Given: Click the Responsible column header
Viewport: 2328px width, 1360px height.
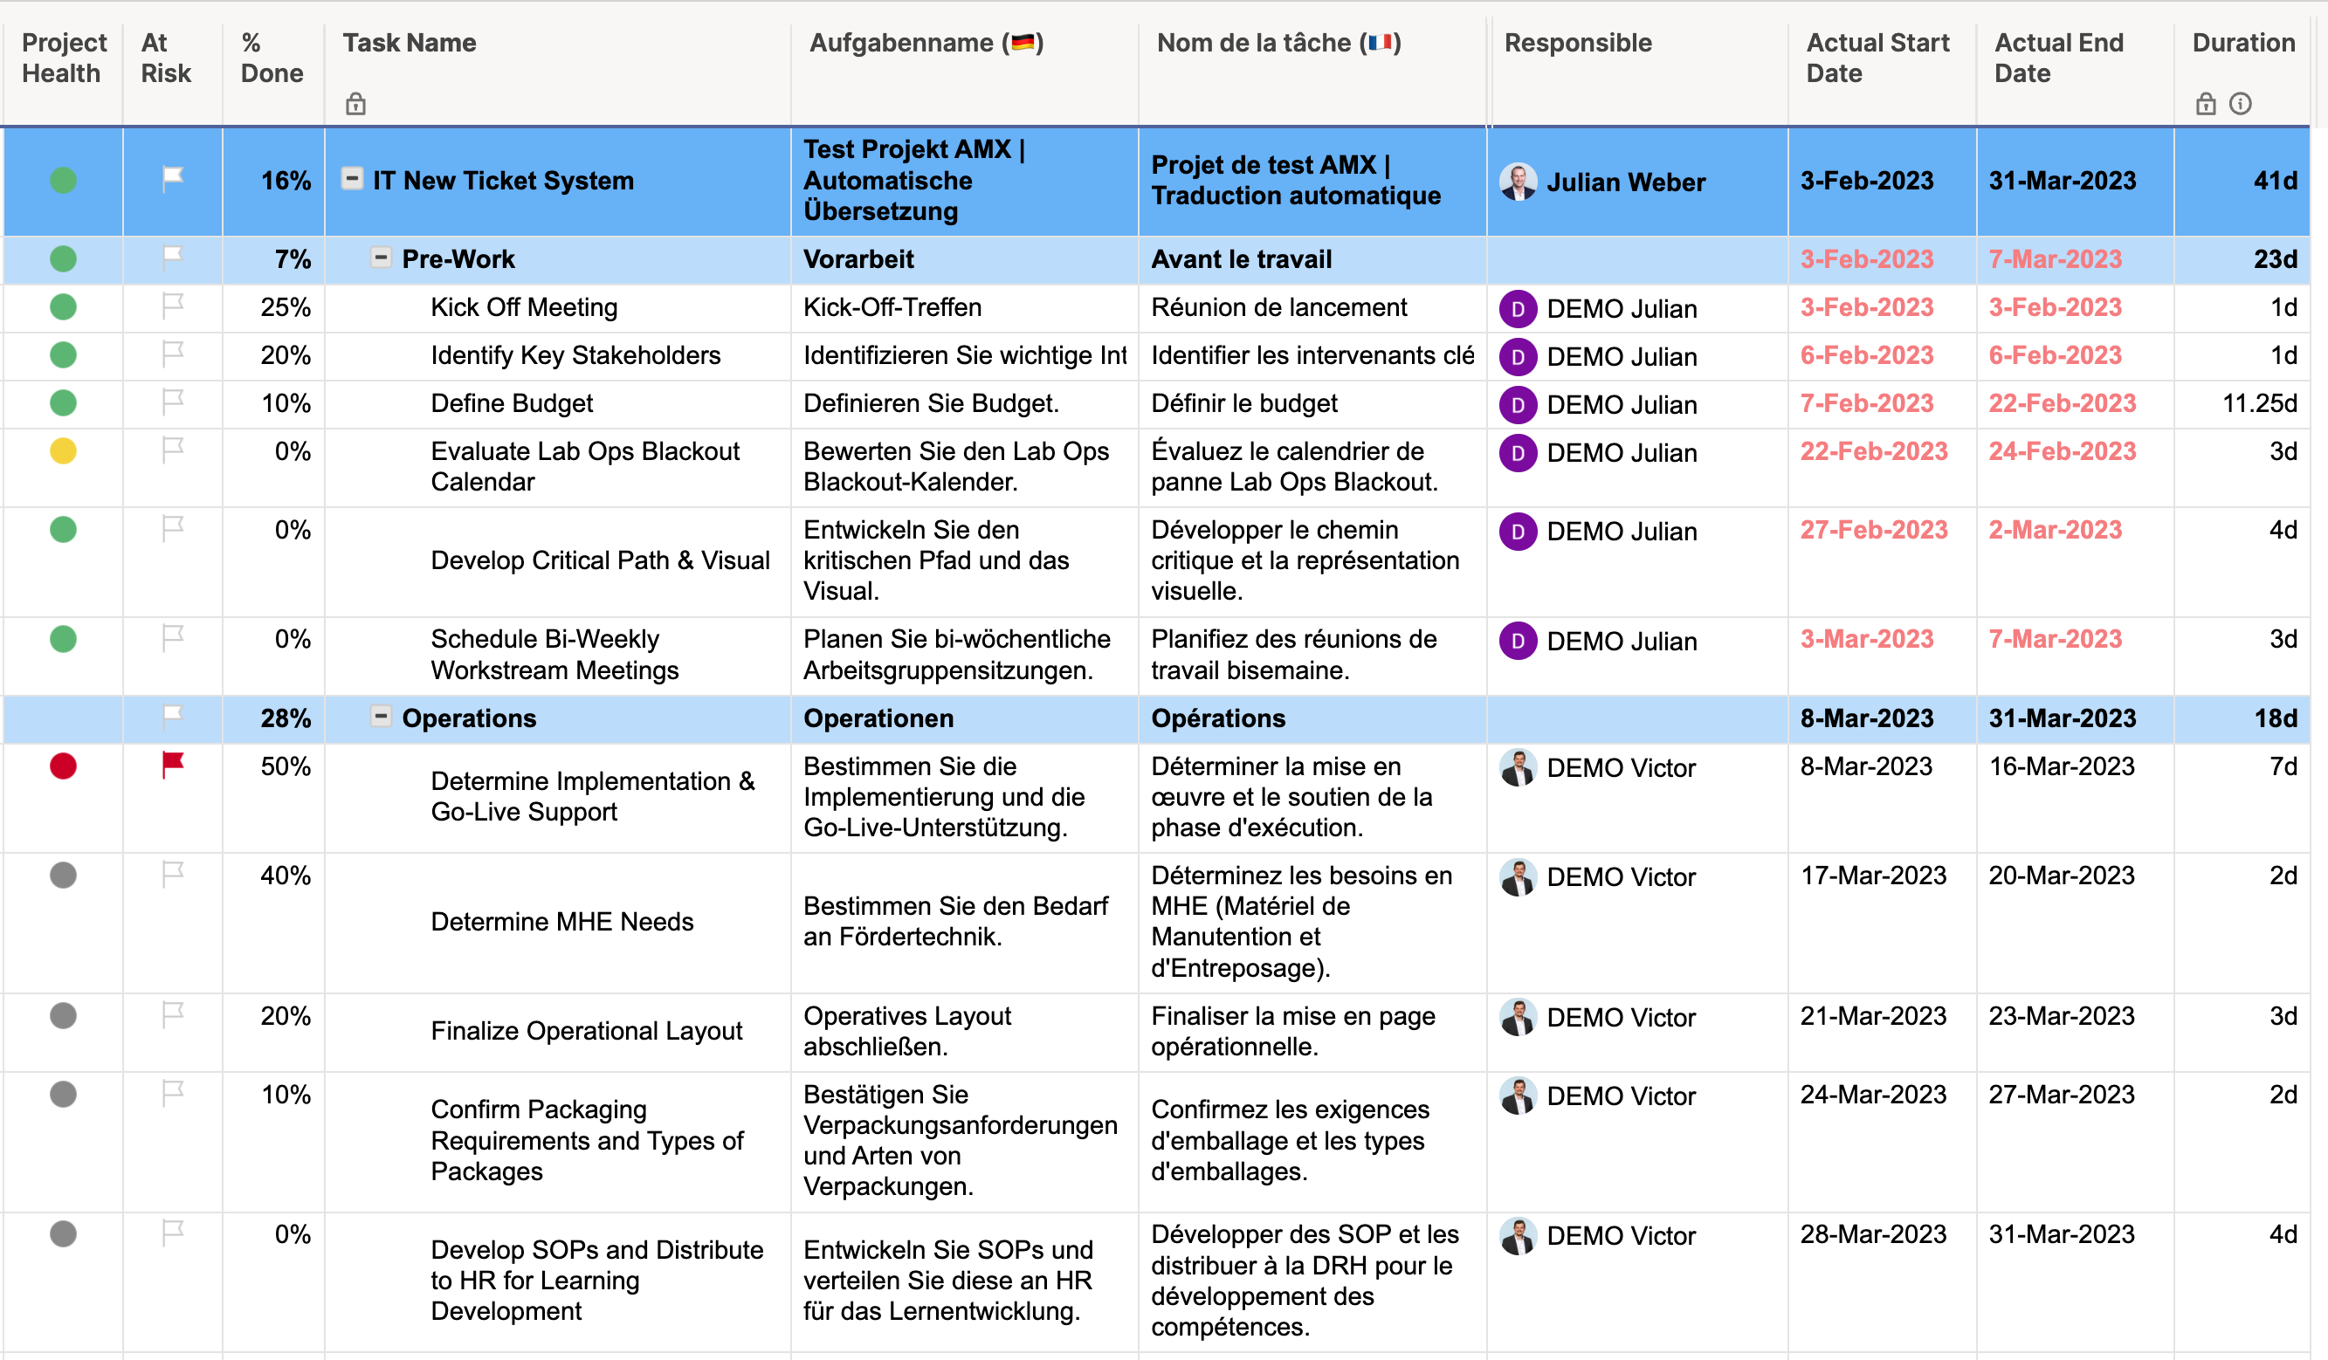Looking at the screenshot, I should (1577, 44).
